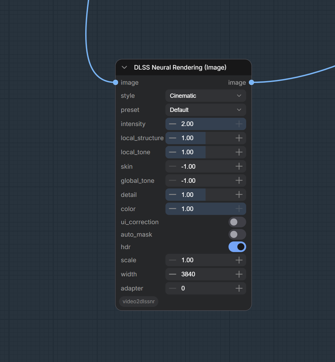The image size is (335, 362).
Task: Click the global_tone field value -1.00
Action: (188, 181)
